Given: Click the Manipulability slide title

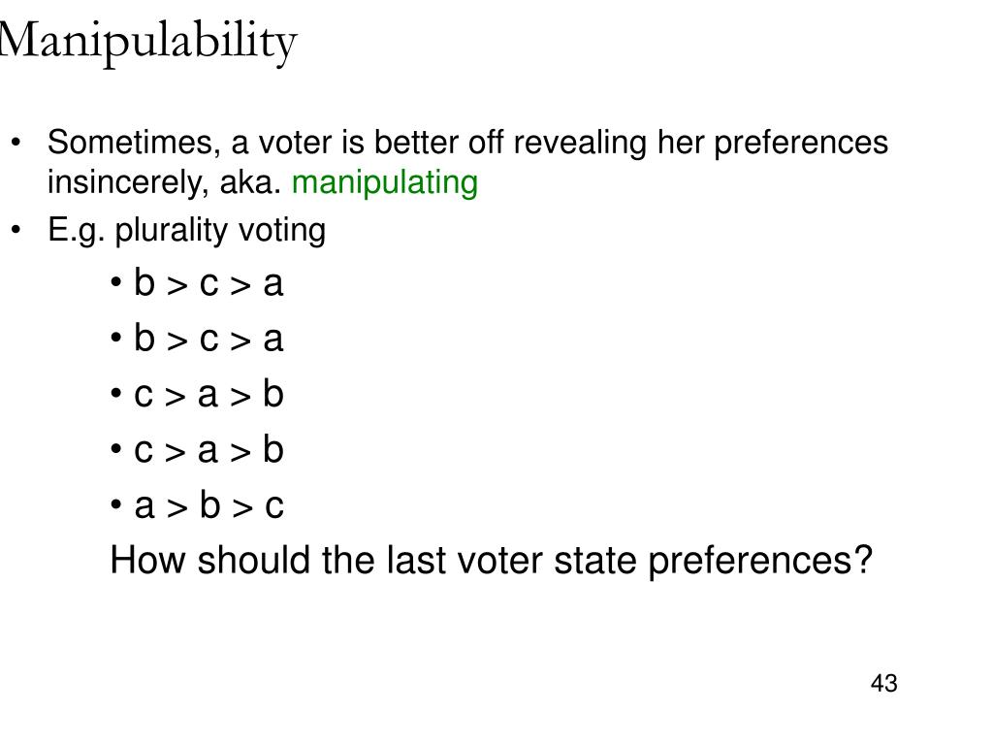Looking at the screenshot, I should click(147, 43).
